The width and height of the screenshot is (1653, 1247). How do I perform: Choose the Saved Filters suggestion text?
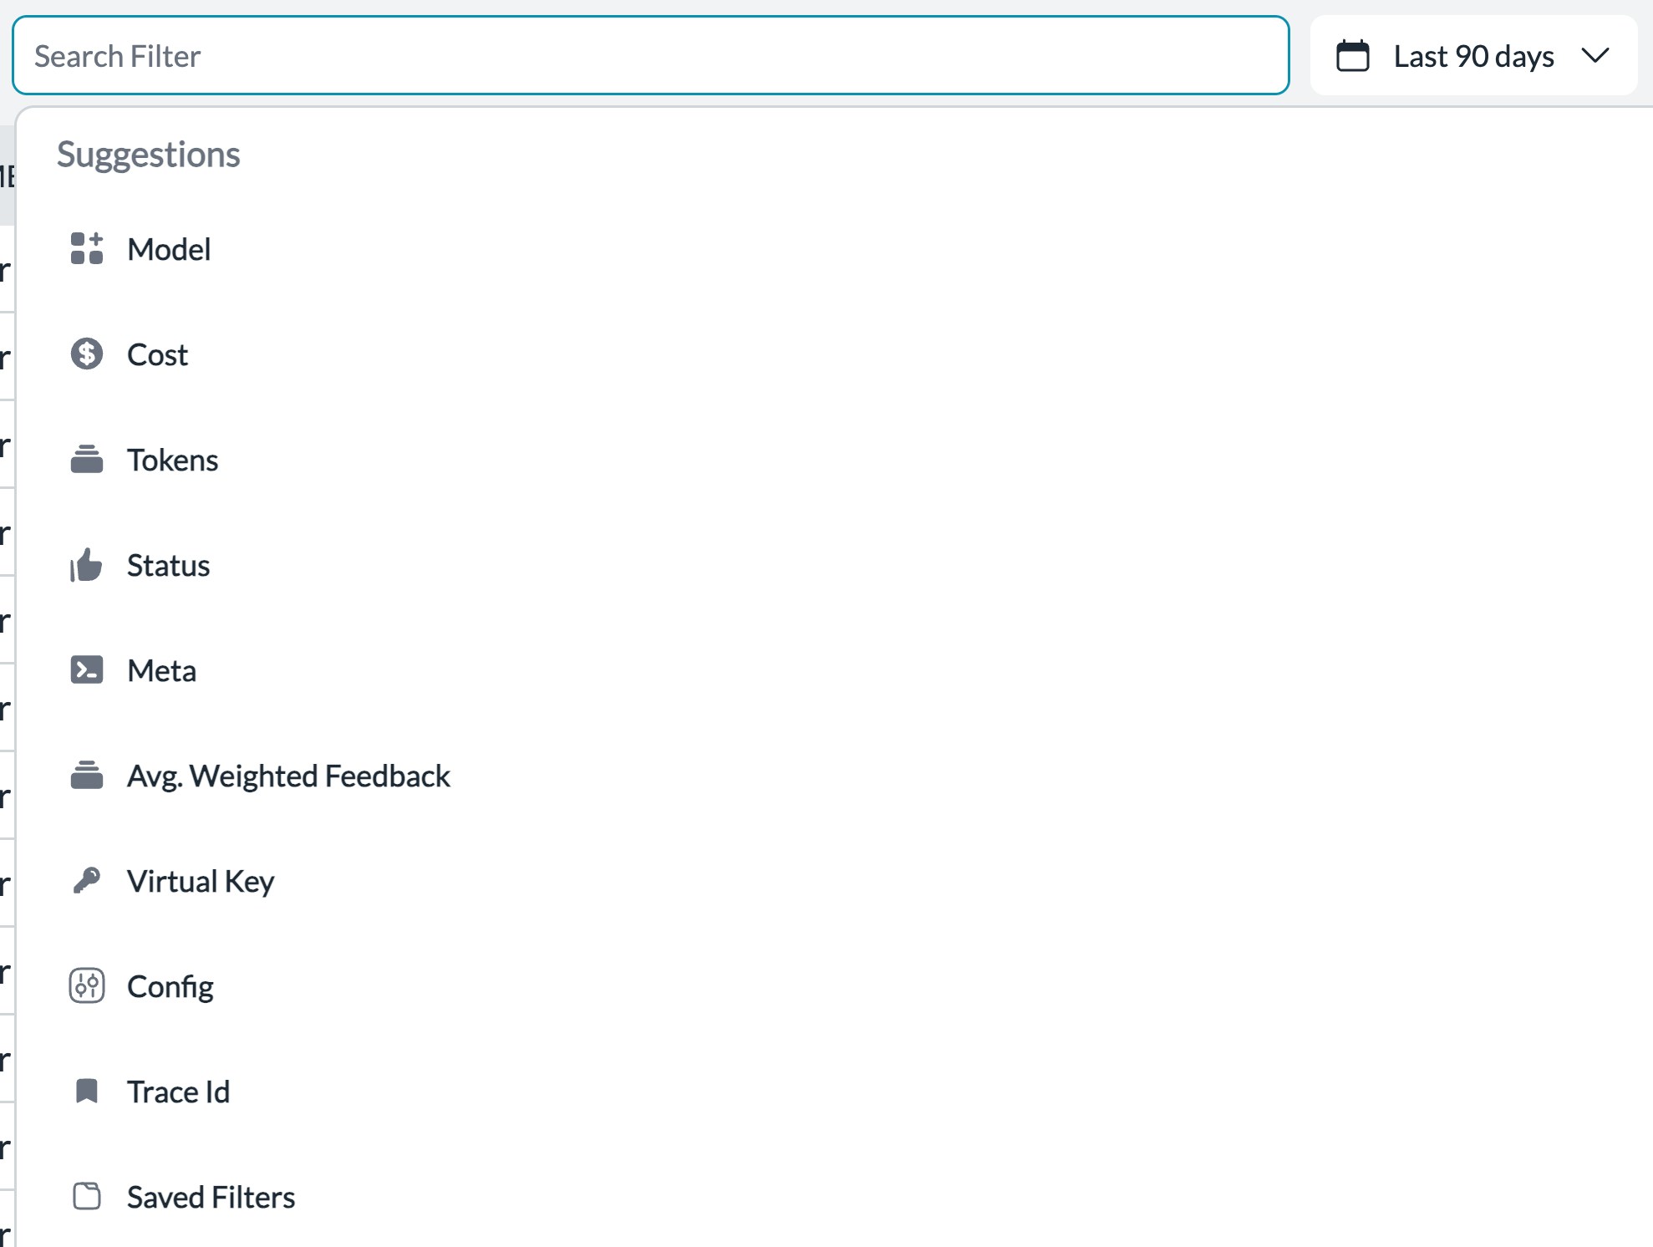click(x=211, y=1198)
